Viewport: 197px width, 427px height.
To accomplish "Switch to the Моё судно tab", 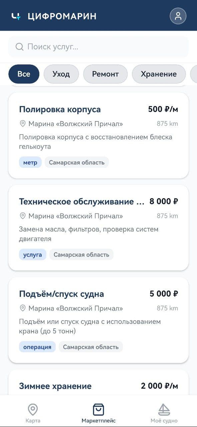I will point(164,412).
